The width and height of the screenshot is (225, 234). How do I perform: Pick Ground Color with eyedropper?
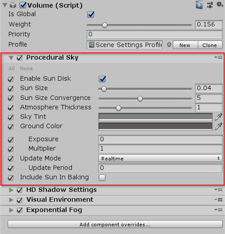click(x=218, y=127)
